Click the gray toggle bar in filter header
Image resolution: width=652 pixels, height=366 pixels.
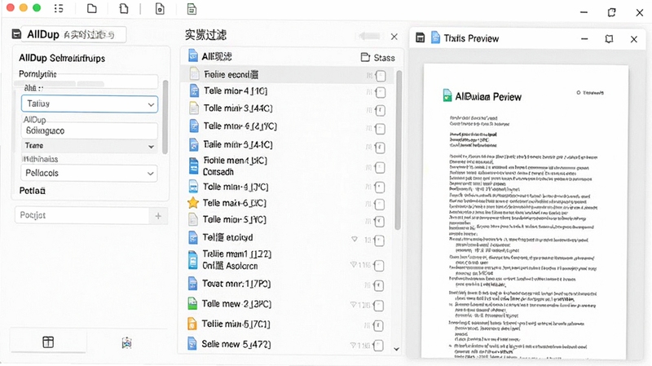369,36
